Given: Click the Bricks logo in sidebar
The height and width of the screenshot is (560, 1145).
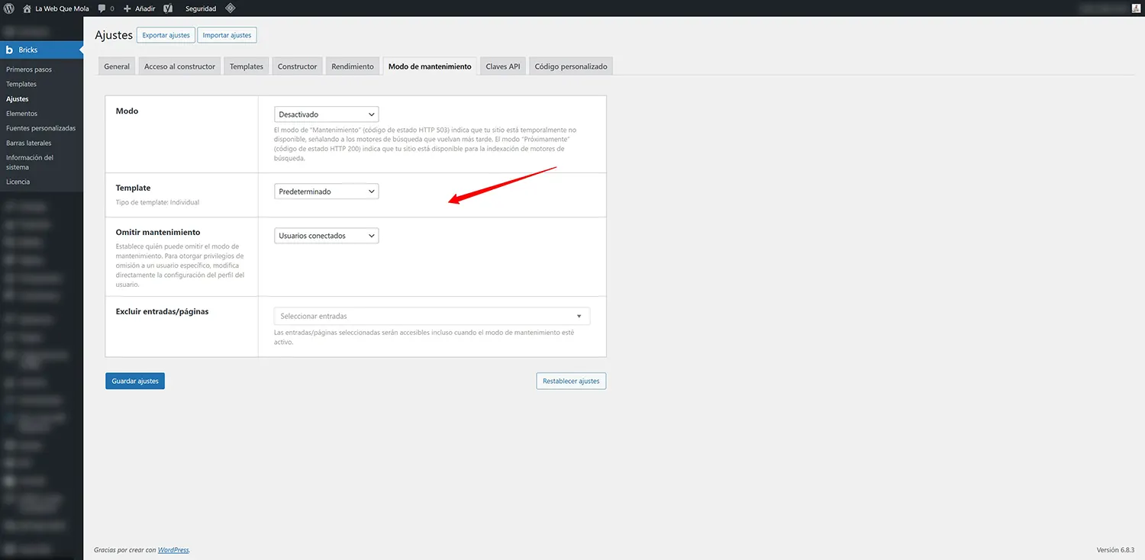Looking at the screenshot, I should pyautogui.click(x=10, y=50).
